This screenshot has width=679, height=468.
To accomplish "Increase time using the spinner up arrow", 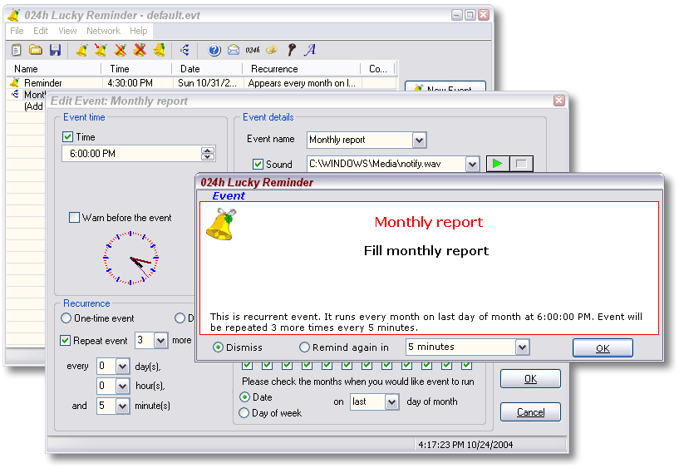I will (208, 150).
